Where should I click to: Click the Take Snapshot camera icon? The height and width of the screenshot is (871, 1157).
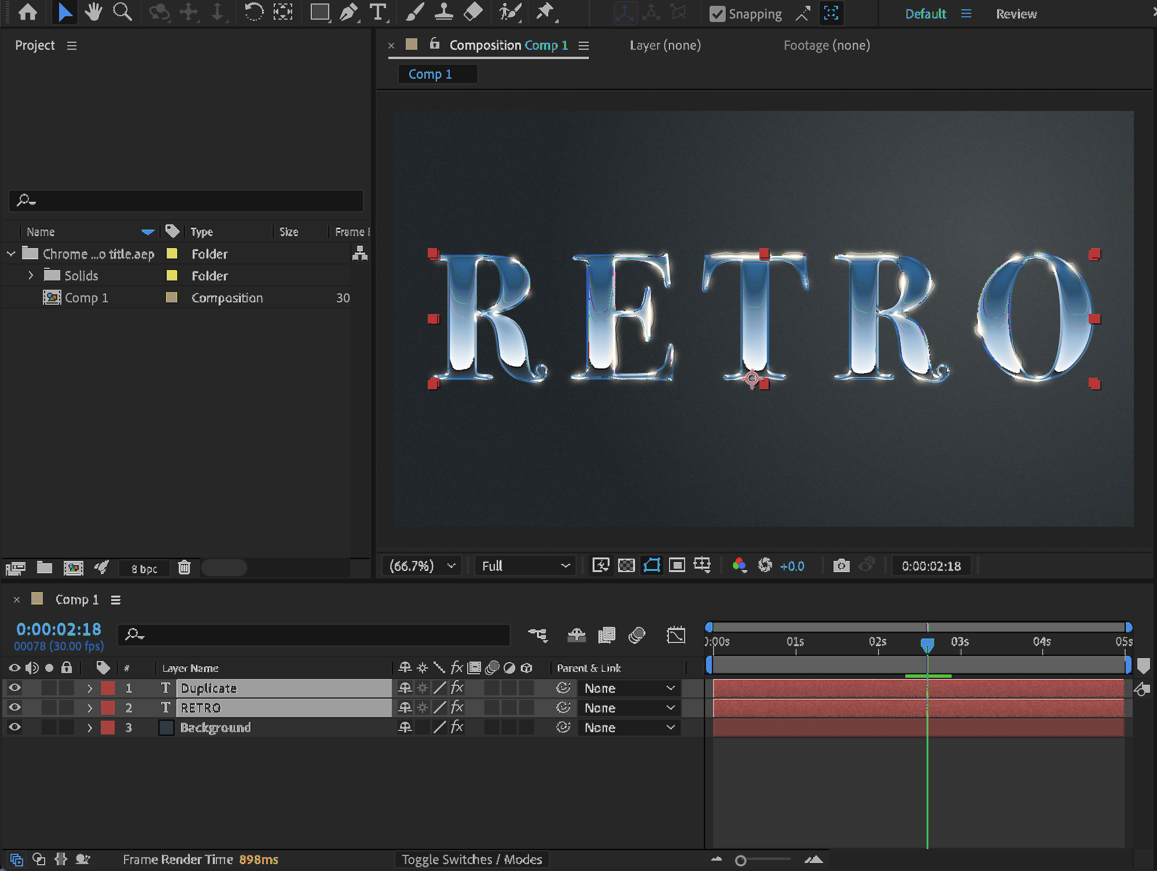[x=841, y=566]
